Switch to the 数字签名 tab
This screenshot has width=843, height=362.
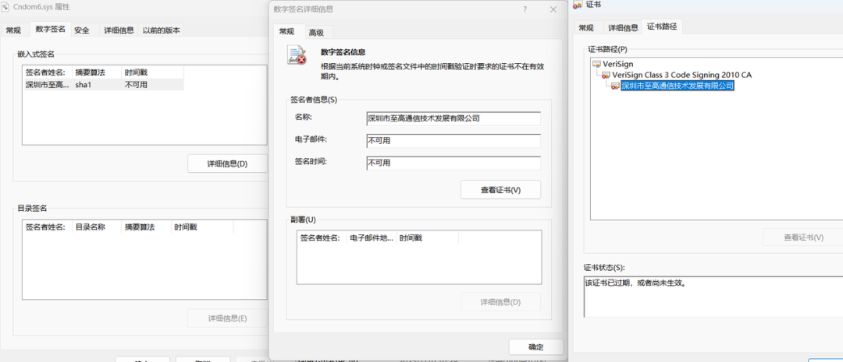[51, 30]
